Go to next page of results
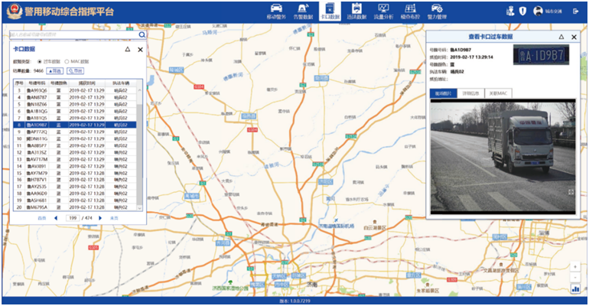 click(x=99, y=218)
